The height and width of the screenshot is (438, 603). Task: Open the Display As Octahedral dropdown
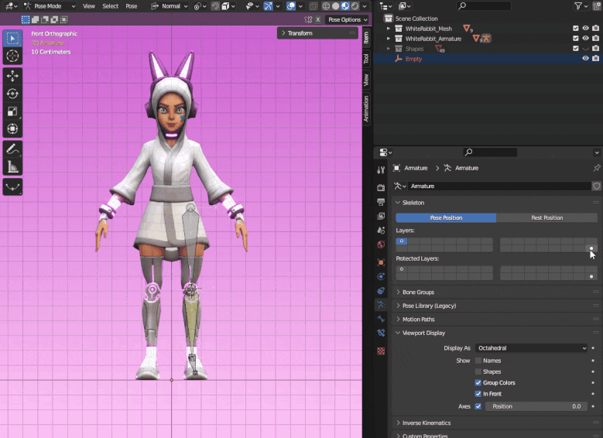click(532, 348)
